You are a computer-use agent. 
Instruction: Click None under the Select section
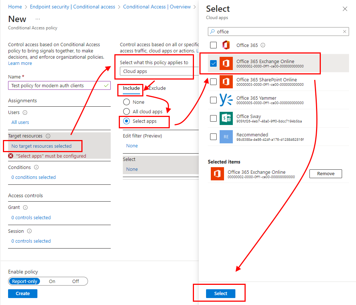pyautogui.click(x=132, y=169)
